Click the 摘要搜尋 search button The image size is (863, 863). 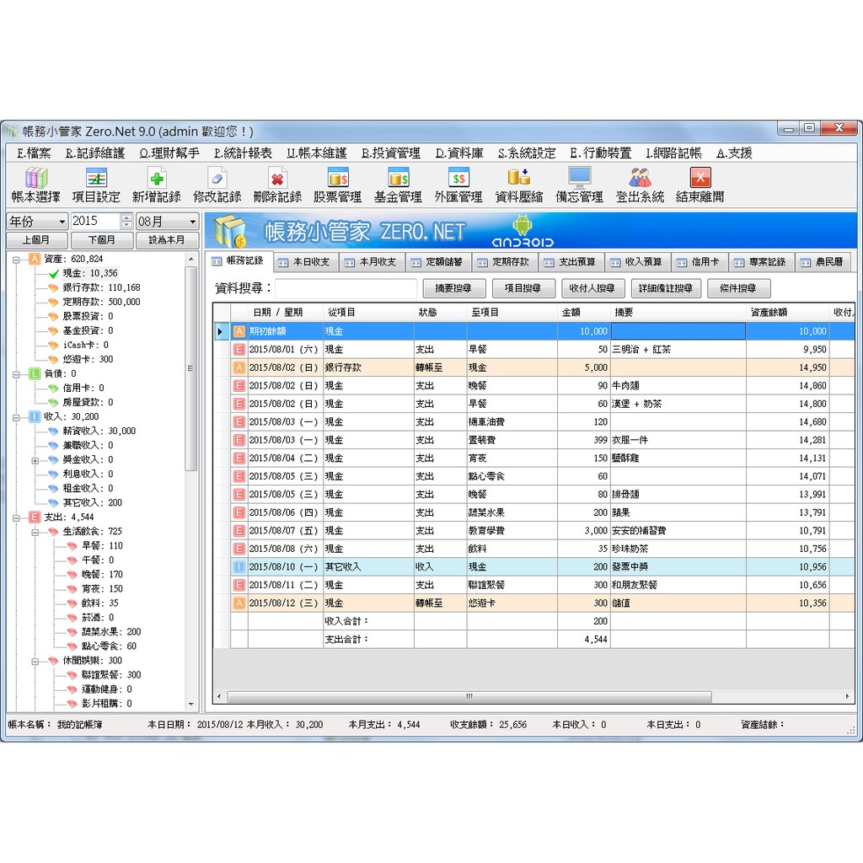coord(454,288)
